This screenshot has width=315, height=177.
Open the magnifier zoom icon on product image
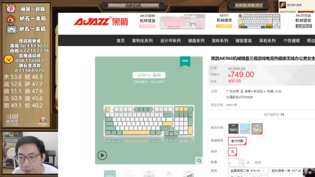click(x=199, y=160)
